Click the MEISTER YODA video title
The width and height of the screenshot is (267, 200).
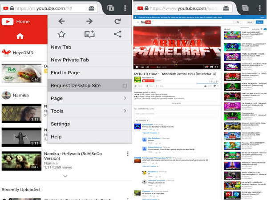(175, 74)
